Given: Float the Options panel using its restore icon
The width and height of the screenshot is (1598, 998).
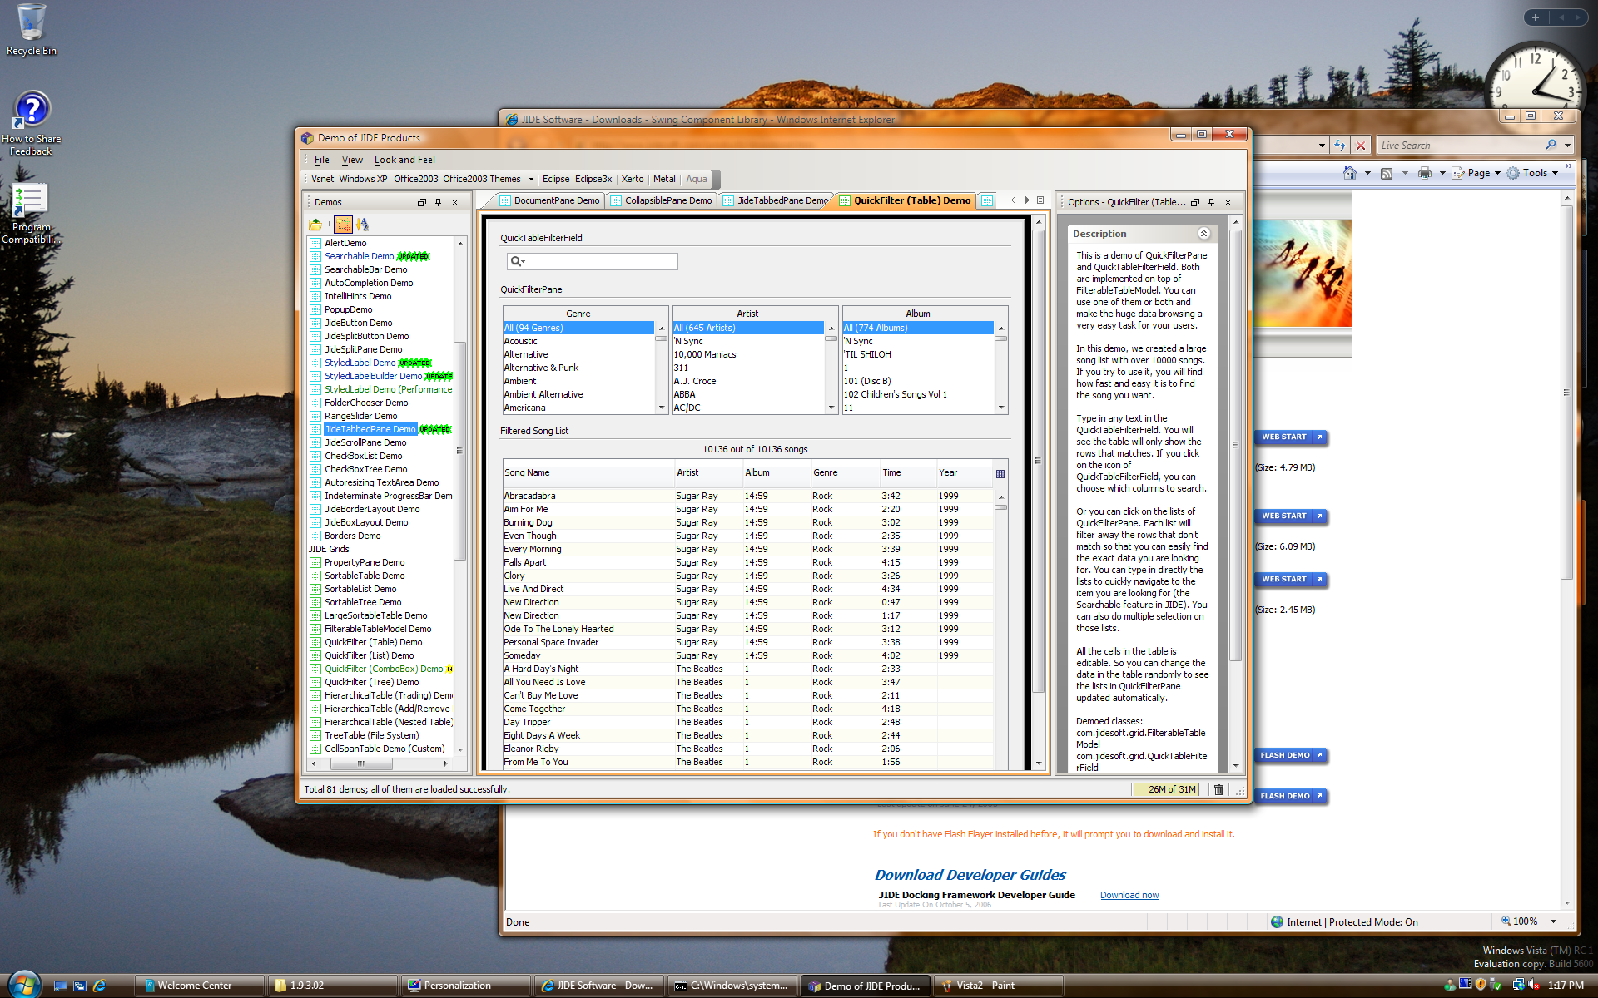Looking at the screenshot, I should pyautogui.click(x=1195, y=202).
